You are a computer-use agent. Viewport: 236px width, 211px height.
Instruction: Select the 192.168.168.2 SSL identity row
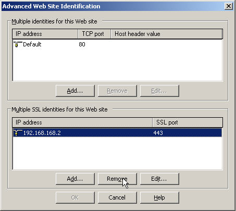[x=117, y=133]
